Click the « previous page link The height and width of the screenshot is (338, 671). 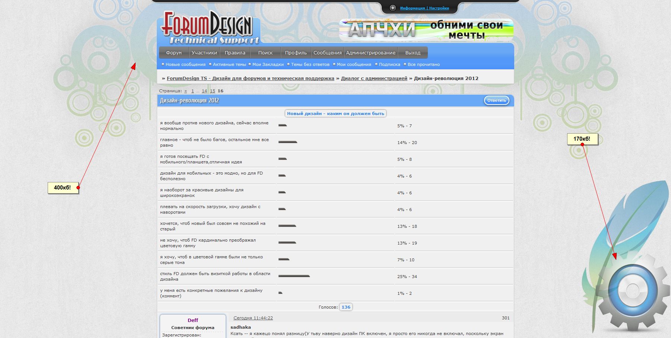[186, 91]
